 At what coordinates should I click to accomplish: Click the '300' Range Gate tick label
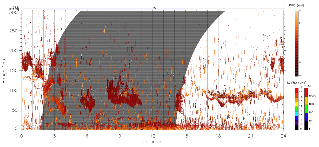pos(14,12)
